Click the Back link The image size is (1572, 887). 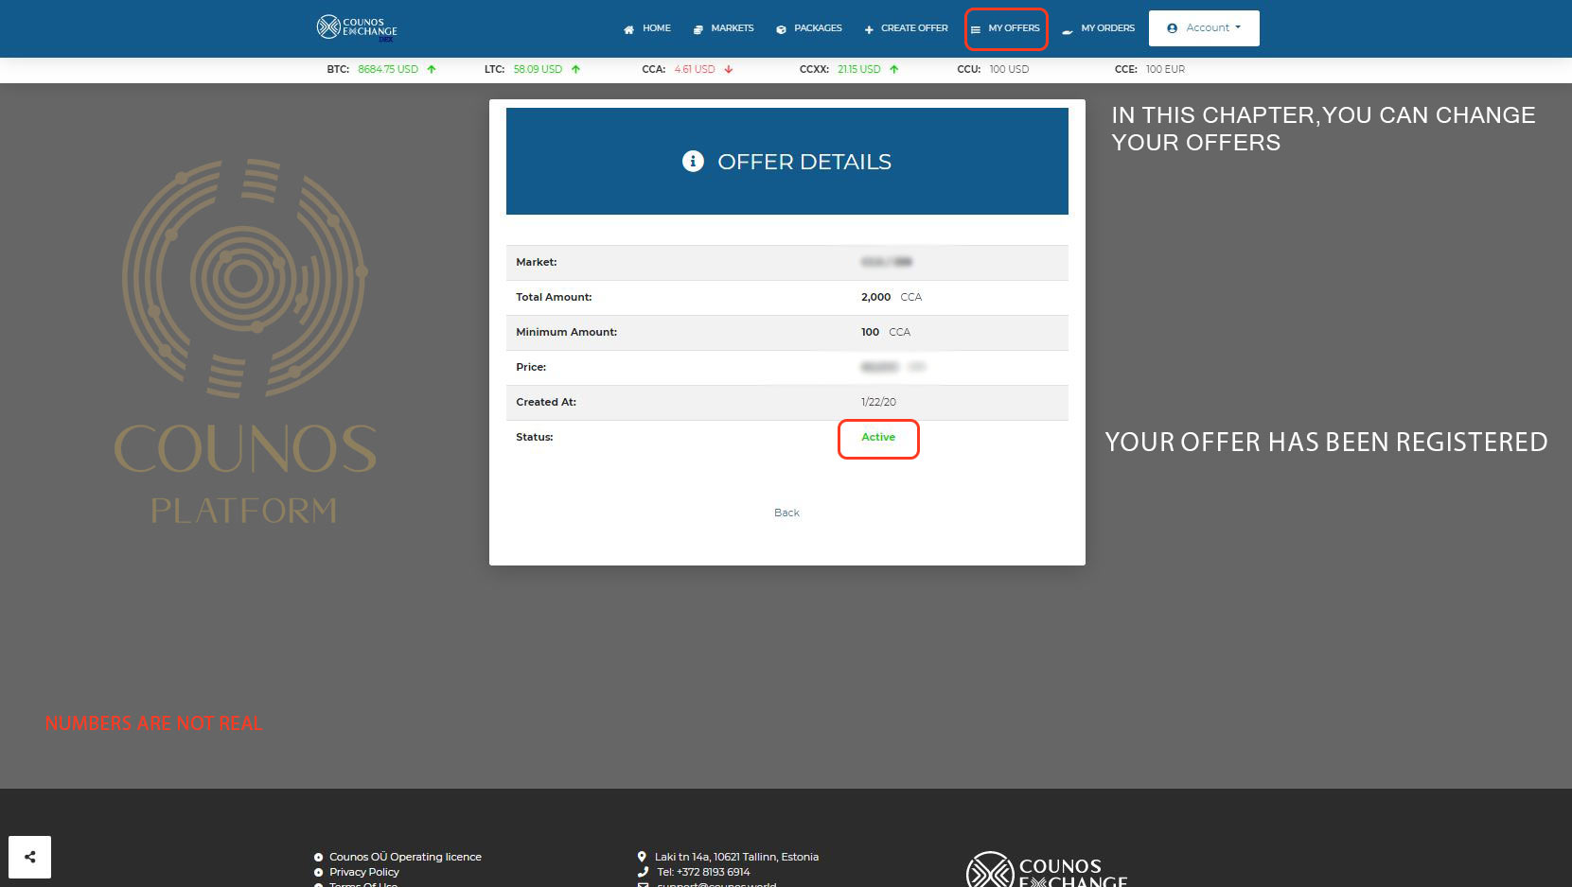[786, 513]
